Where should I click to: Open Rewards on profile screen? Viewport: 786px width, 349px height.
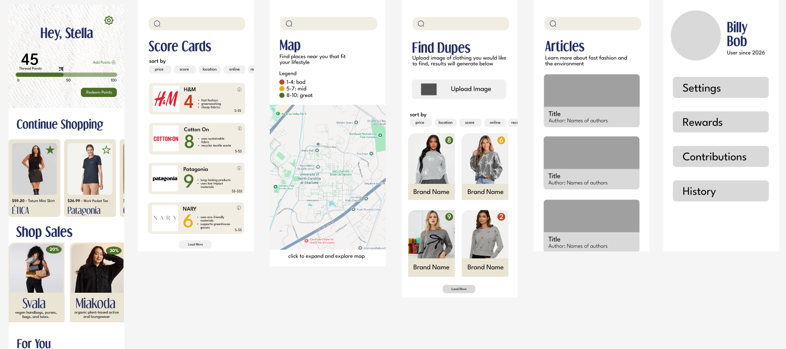coord(720,122)
